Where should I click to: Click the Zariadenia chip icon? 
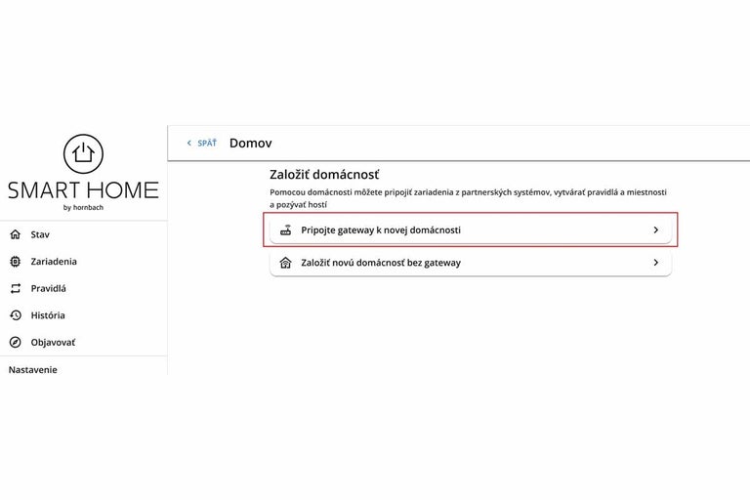point(15,262)
